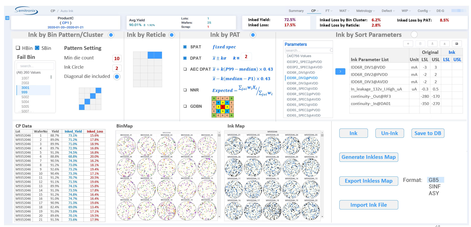Click the Semitronix logo
Image resolution: width=471 pixels, height=227 pixels.
pyautogui.click(x=26, y=11)
